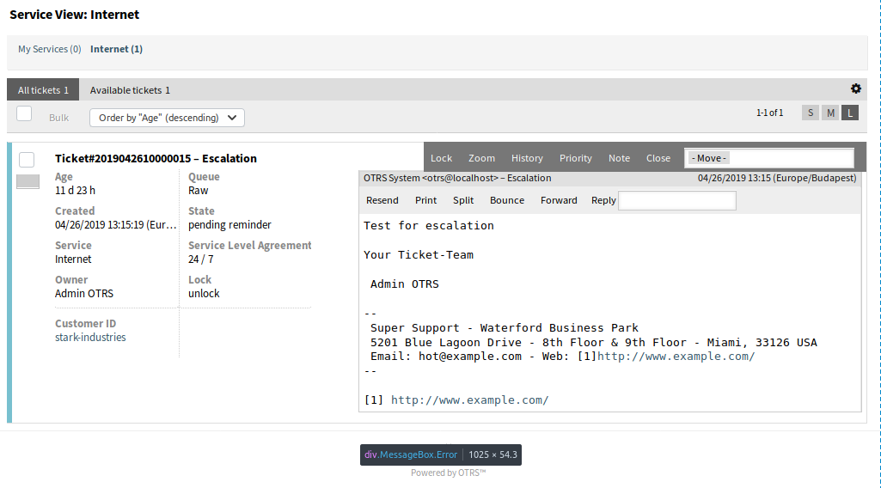
Task: Click Bounce article action
Action: 507,200
